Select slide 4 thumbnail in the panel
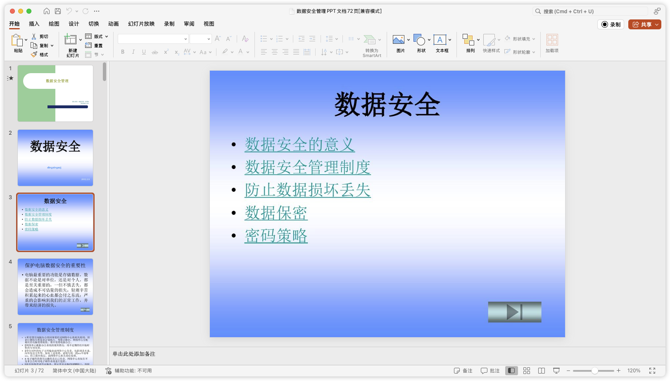This screenshot has height=381, width=670. (55, 286)
